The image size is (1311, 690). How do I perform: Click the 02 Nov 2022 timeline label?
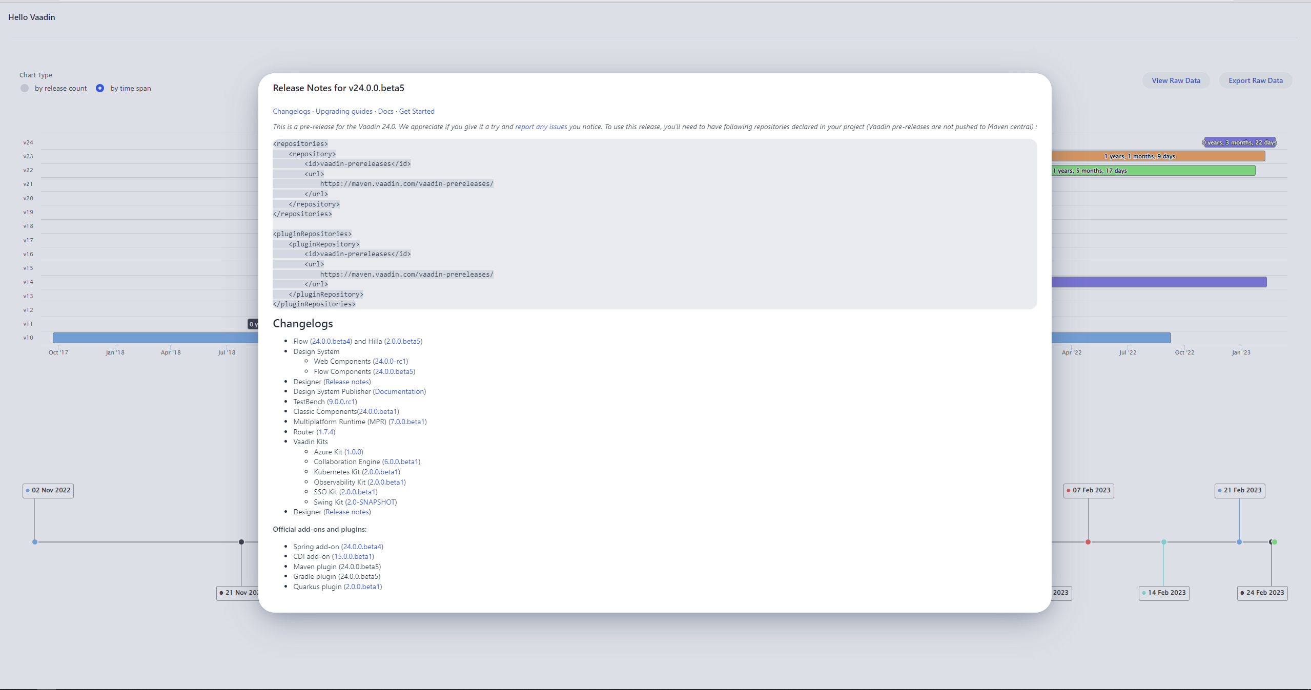[48, 490]
